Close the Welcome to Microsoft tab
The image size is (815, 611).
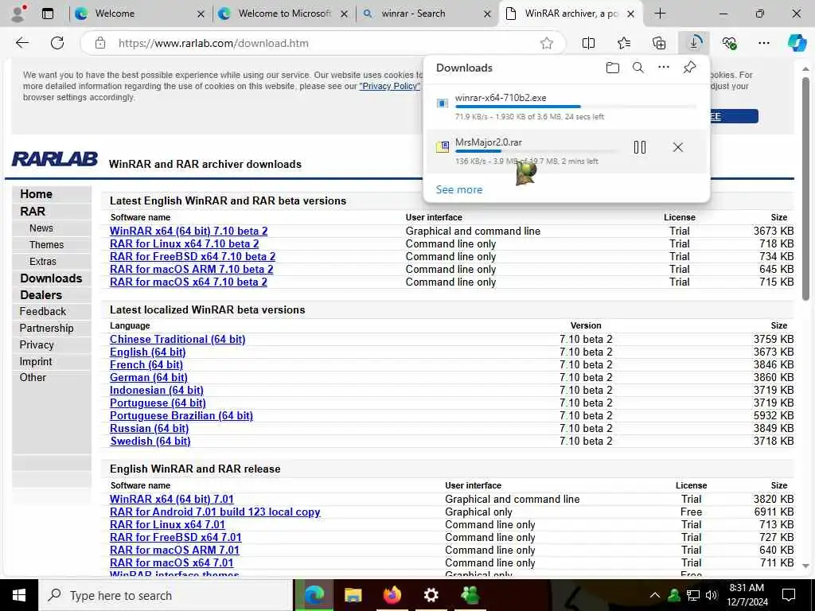click(344, 14)
